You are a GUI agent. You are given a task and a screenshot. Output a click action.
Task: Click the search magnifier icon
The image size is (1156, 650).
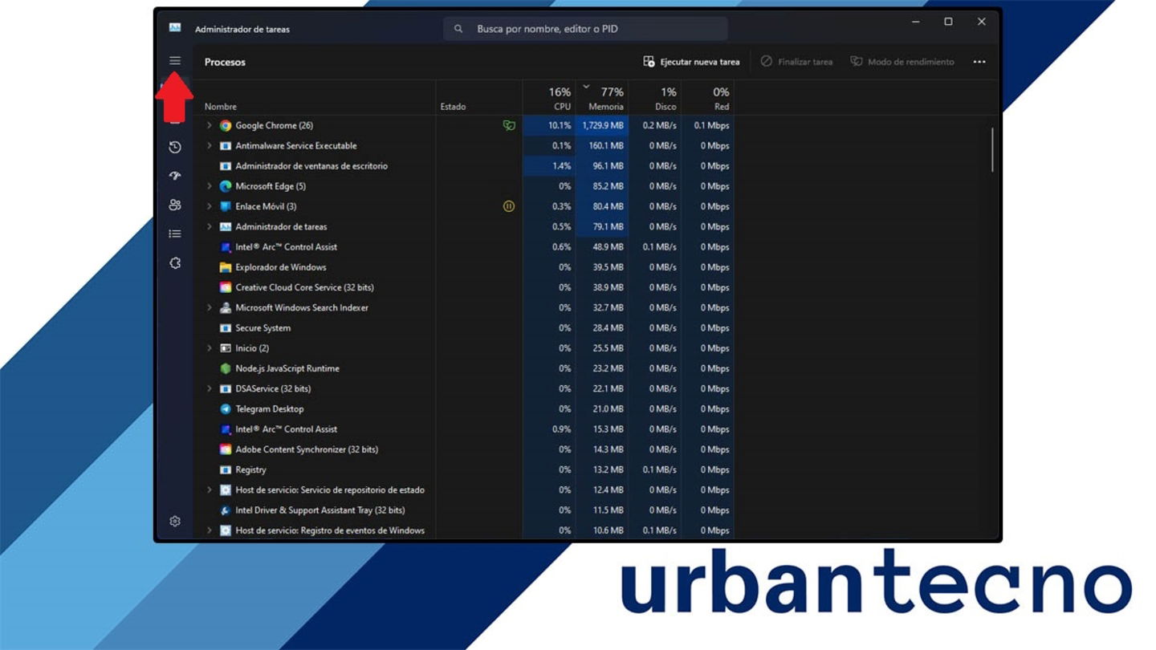tap(458, 29)
